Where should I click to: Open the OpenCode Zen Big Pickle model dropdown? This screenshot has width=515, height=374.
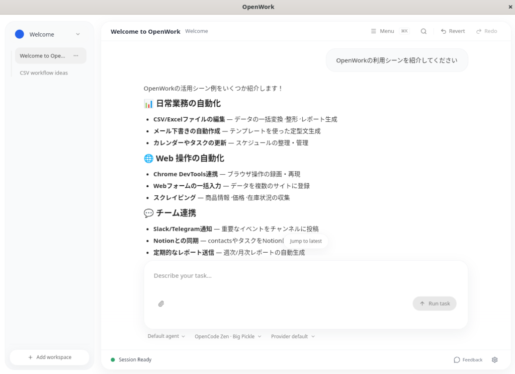click(x=228, y=336)
